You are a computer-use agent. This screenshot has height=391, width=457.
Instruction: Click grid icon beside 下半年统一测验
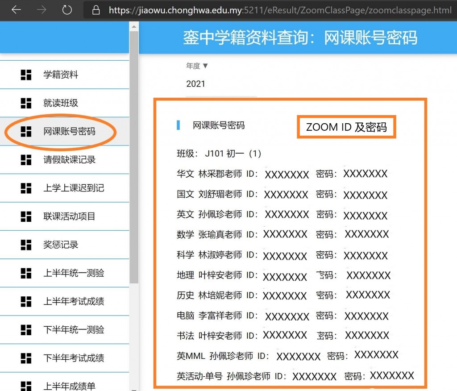click(26, 330)
